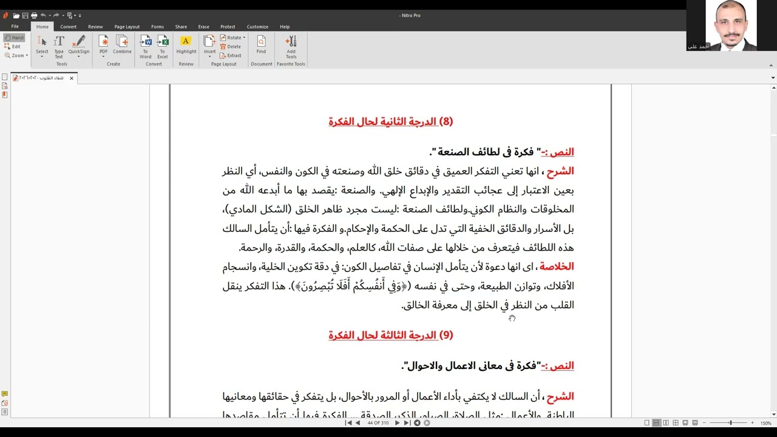Viewport: 777px width, 437px height.
Task: Convert the document To Excel
Action: pos(163,46)
